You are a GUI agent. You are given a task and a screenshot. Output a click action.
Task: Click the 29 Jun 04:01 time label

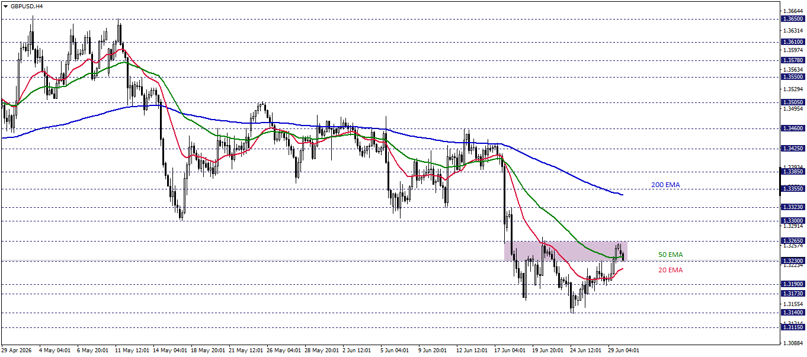(625, 350)
